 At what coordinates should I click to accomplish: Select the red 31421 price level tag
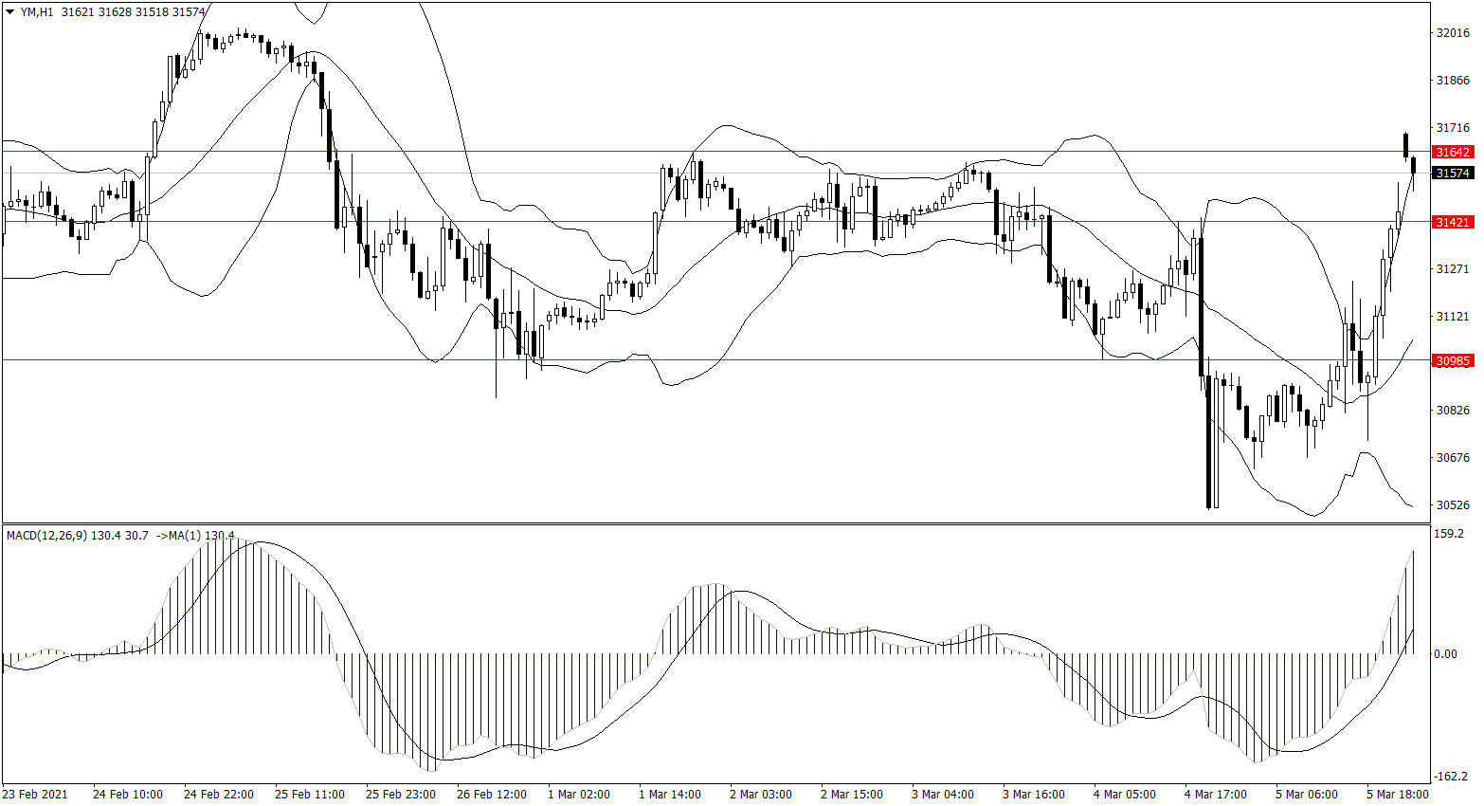pos(1452,222)
